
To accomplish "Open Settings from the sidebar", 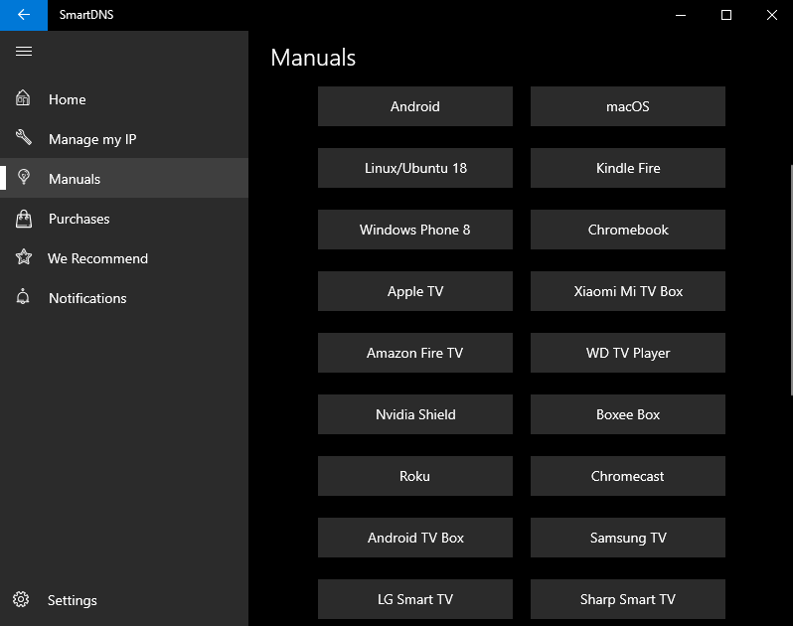I will (124, 600).
